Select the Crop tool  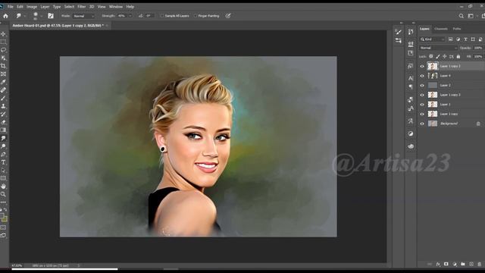[x=3, y=66]
